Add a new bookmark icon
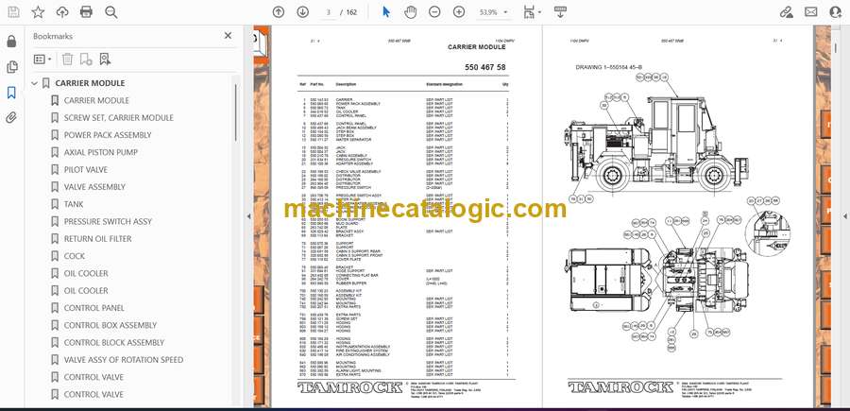This screenshot has height=411, width=850. (x=86, y=60)
